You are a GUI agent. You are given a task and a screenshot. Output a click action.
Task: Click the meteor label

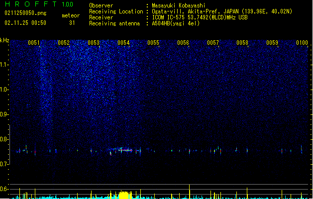(x=71, y=15)
